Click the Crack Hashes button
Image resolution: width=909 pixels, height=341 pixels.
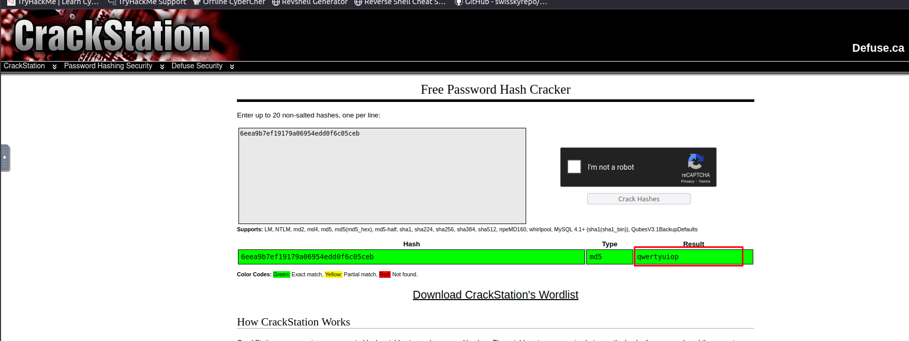click(638, 199)
